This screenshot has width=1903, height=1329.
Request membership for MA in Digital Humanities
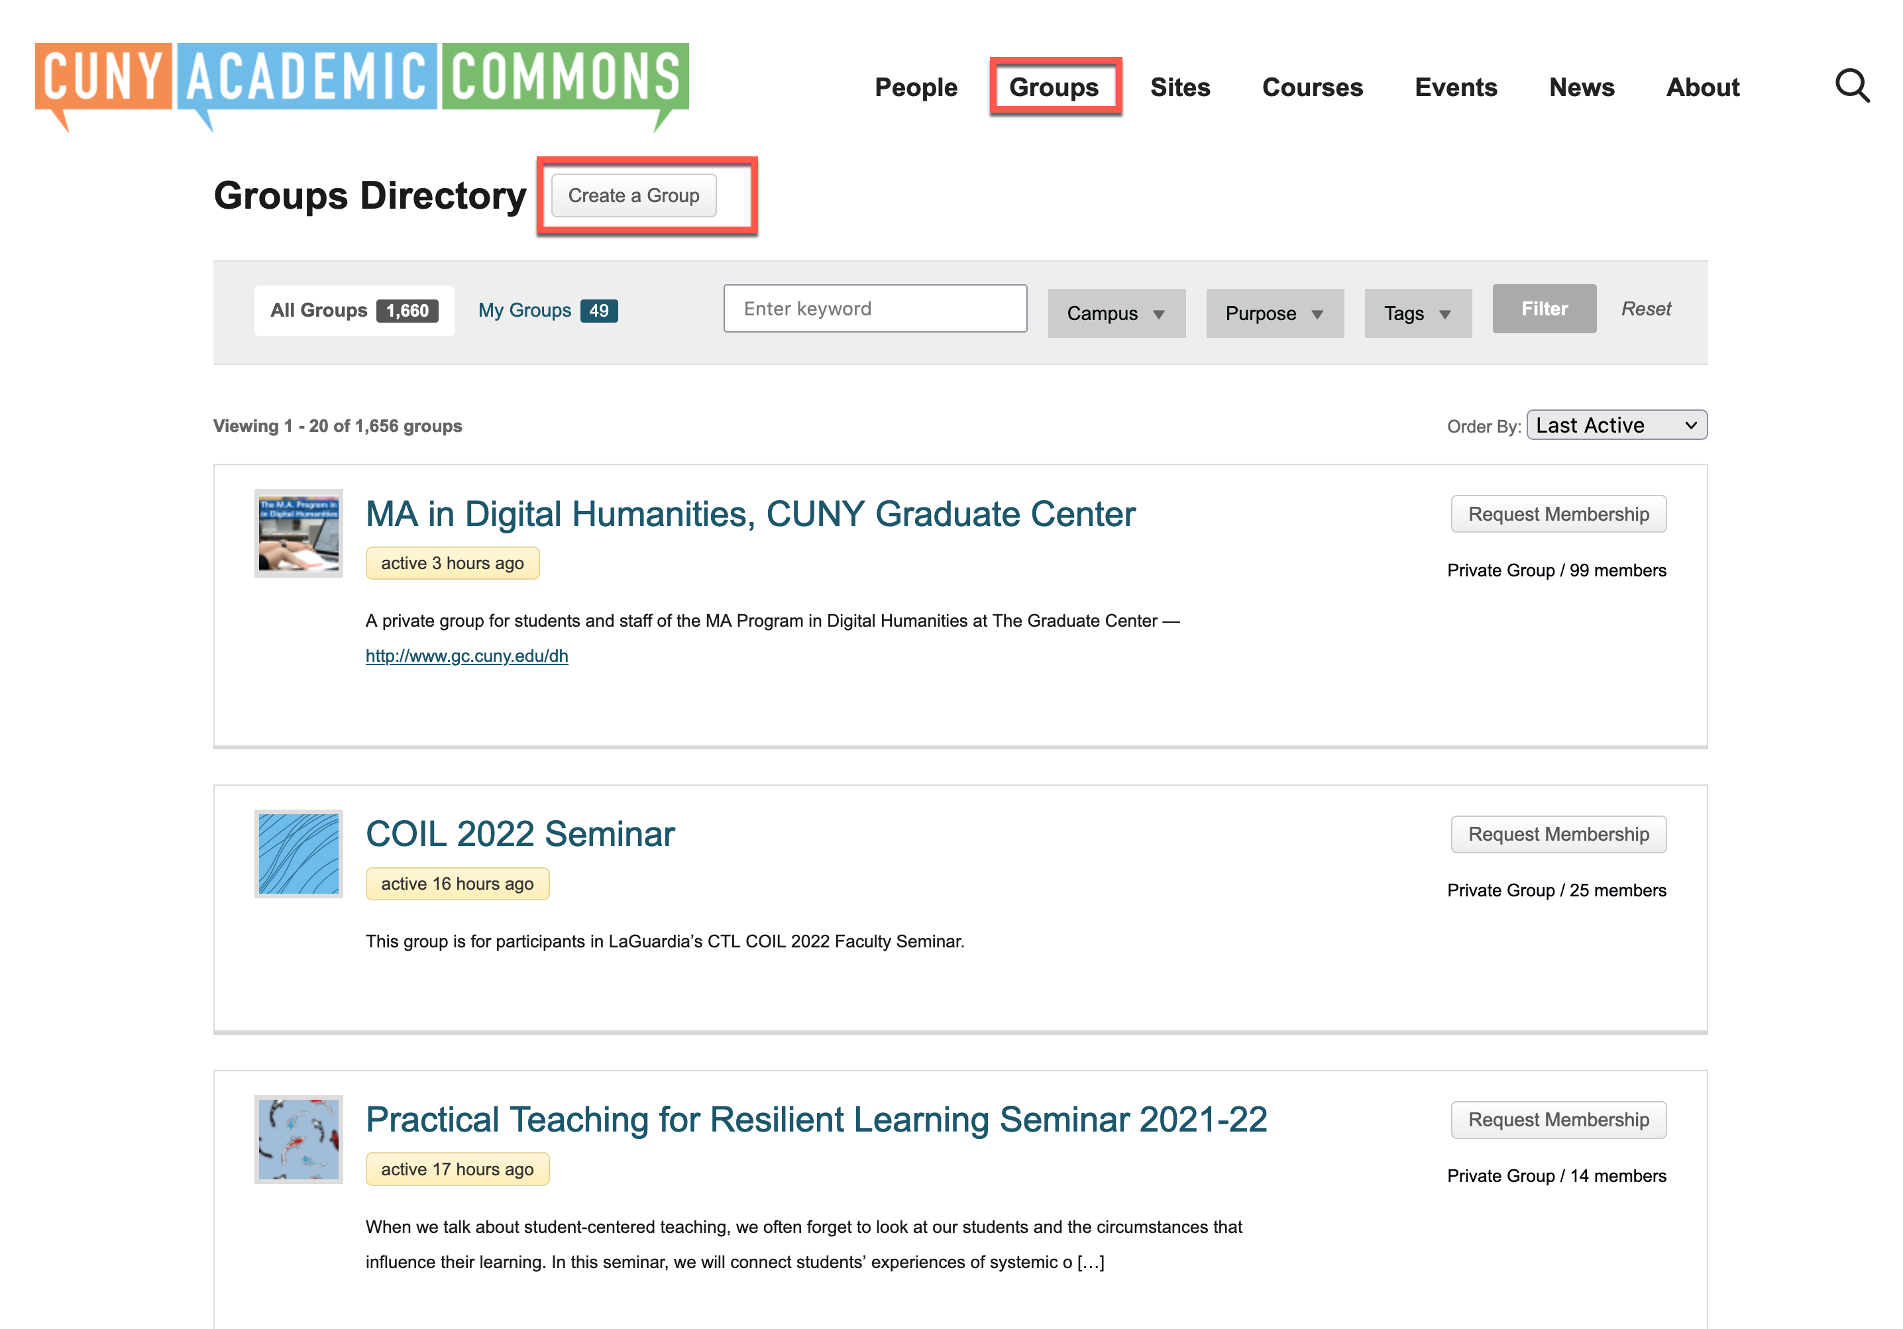pos(1558,513)
